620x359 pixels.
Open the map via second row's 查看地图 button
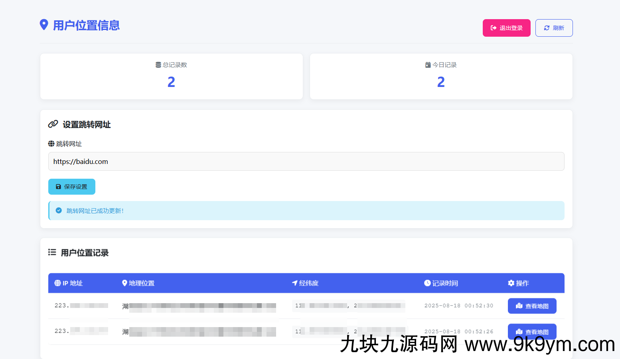pos(532,331)
